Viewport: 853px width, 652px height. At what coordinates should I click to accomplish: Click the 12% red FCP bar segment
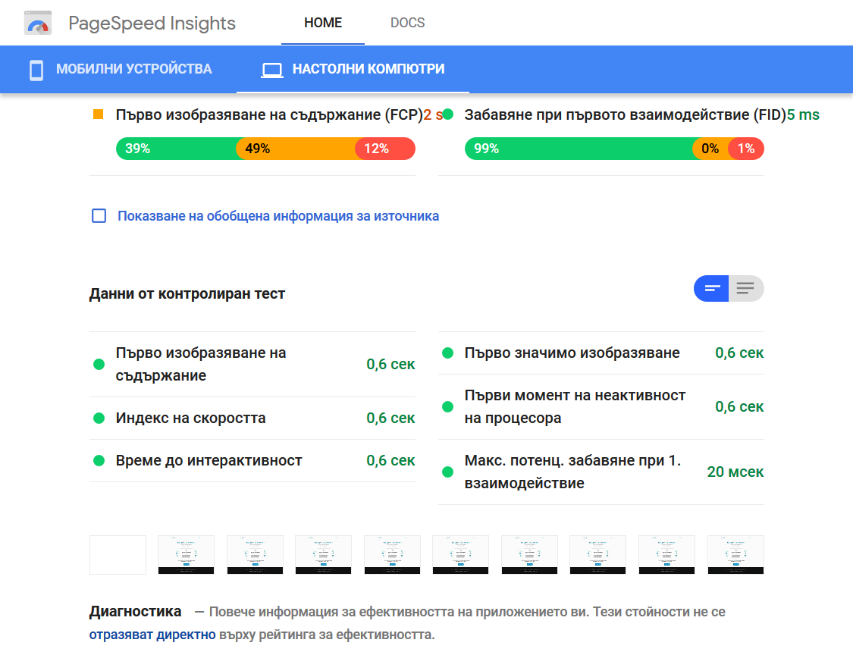tap(385, 149)
